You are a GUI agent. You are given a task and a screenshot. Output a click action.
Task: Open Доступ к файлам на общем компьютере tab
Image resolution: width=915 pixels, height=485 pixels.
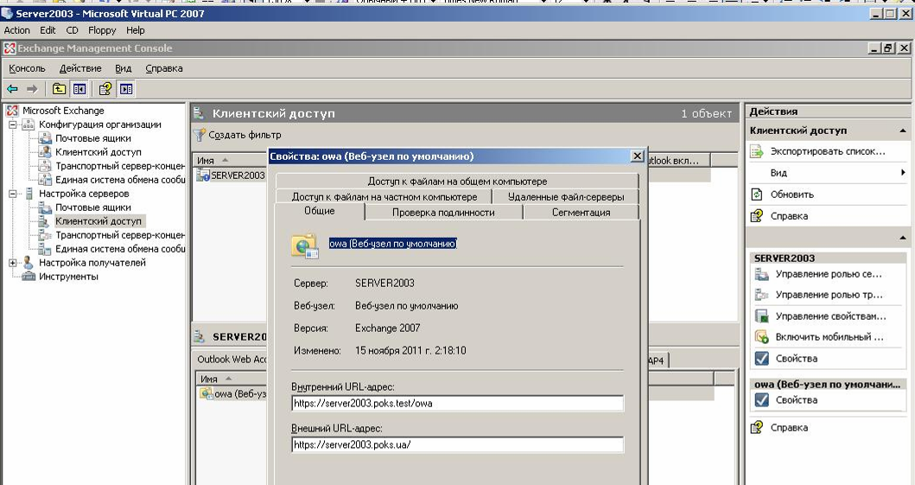click(x=458, y=181)
